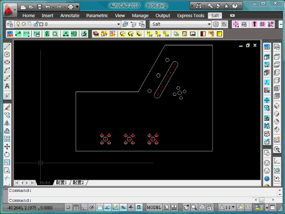The image size is (285, 214).
Task: Expand the info center arrow
Action: [x=192, y=6]
